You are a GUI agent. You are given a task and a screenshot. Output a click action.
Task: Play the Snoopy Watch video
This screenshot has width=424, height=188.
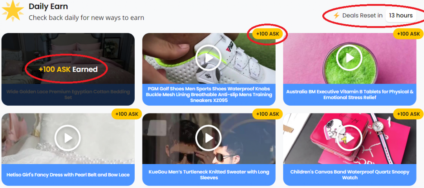point(349,138)
